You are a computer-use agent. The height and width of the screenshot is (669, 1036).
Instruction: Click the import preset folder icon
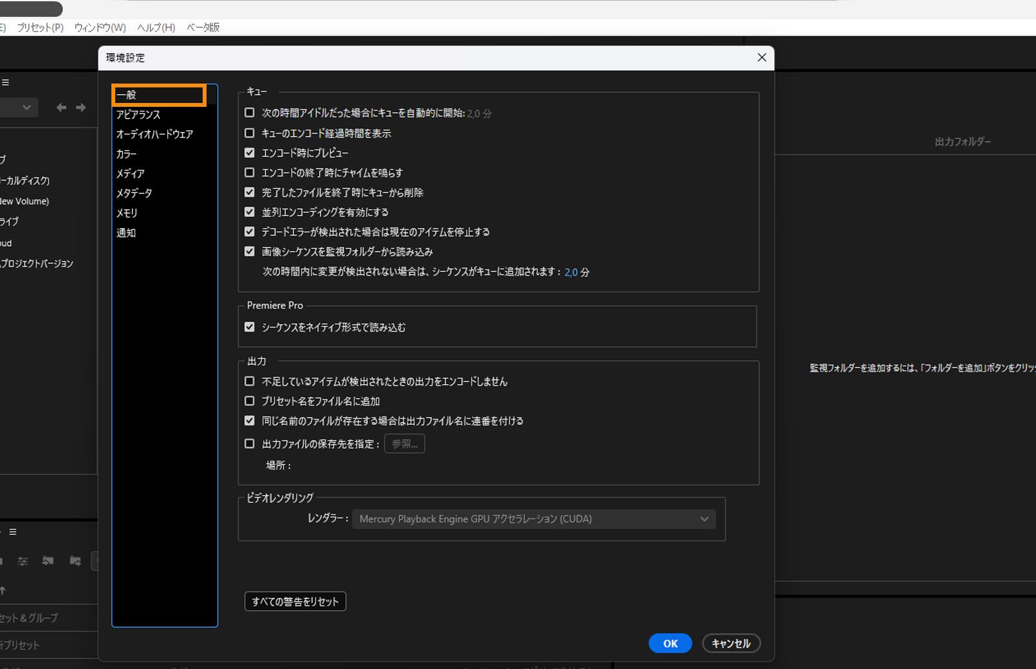click(48, 561)
